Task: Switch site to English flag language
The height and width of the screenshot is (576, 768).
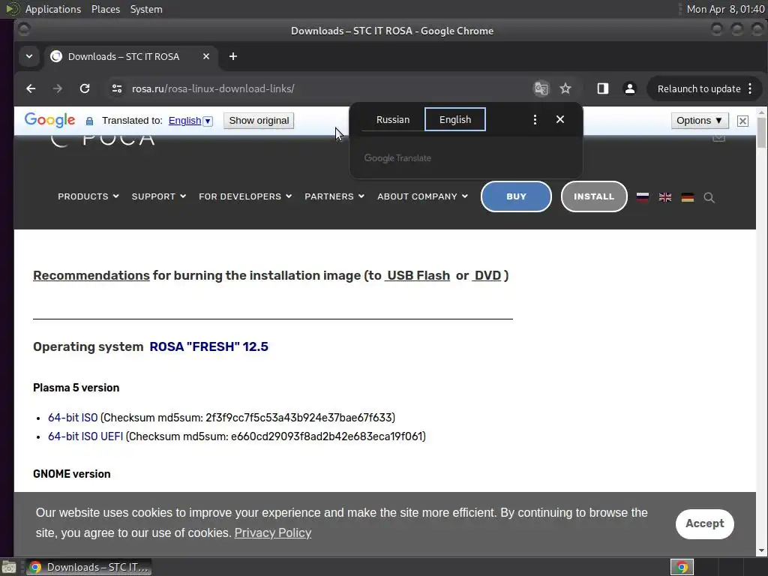Action: tap(665, 197)
